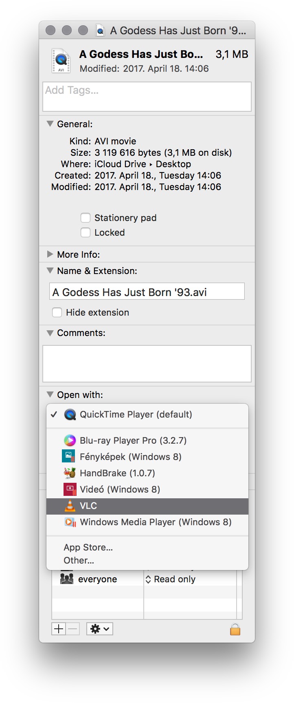Enable the Stationery pad checkbox
Image resolution: width=294 pixels, height=703 pixels.
(x=85, y=218)
